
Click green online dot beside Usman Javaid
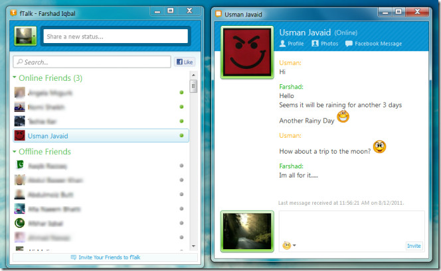click(x=181, y=135)
